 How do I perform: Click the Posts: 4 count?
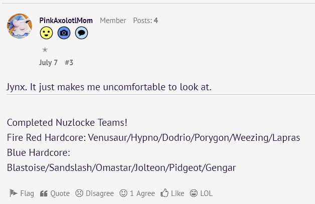coord(145,21)
